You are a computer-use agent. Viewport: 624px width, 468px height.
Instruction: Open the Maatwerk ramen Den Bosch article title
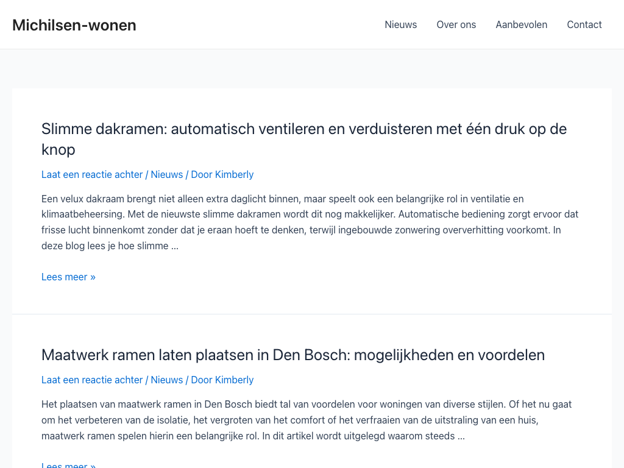pyautogui.click(x=292, y=355)
